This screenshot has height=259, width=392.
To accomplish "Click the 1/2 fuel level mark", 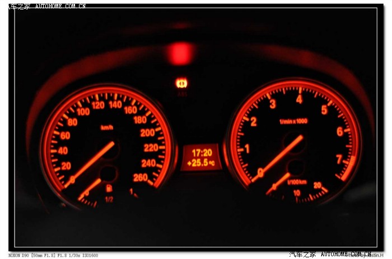I will 109,199.
